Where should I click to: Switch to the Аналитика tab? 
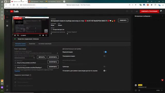pos(32,44)
